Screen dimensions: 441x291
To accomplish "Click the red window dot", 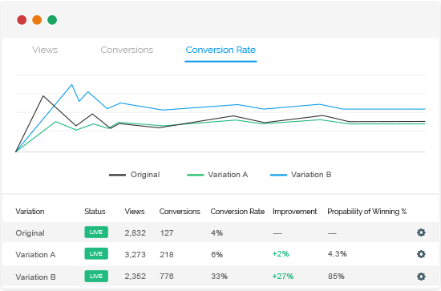I will pyautogui.click(x=22, y=20).
